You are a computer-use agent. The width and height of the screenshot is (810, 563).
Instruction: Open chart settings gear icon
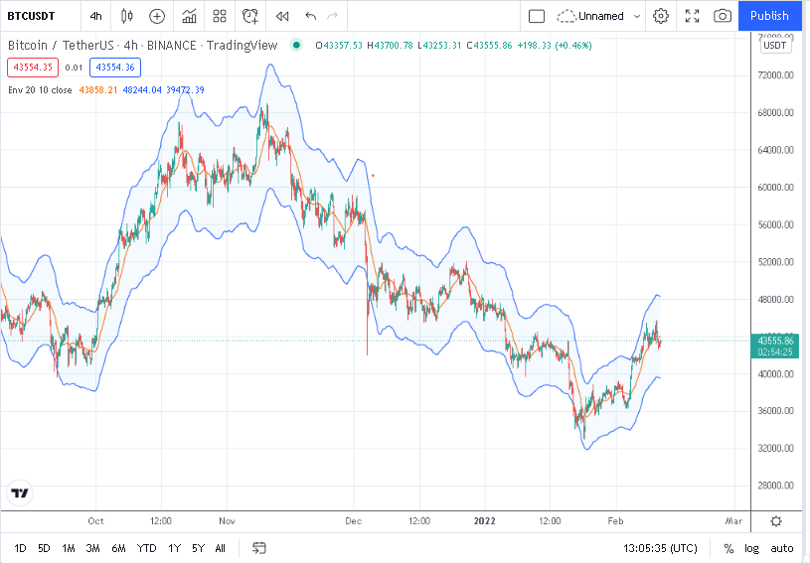[661, 16]
